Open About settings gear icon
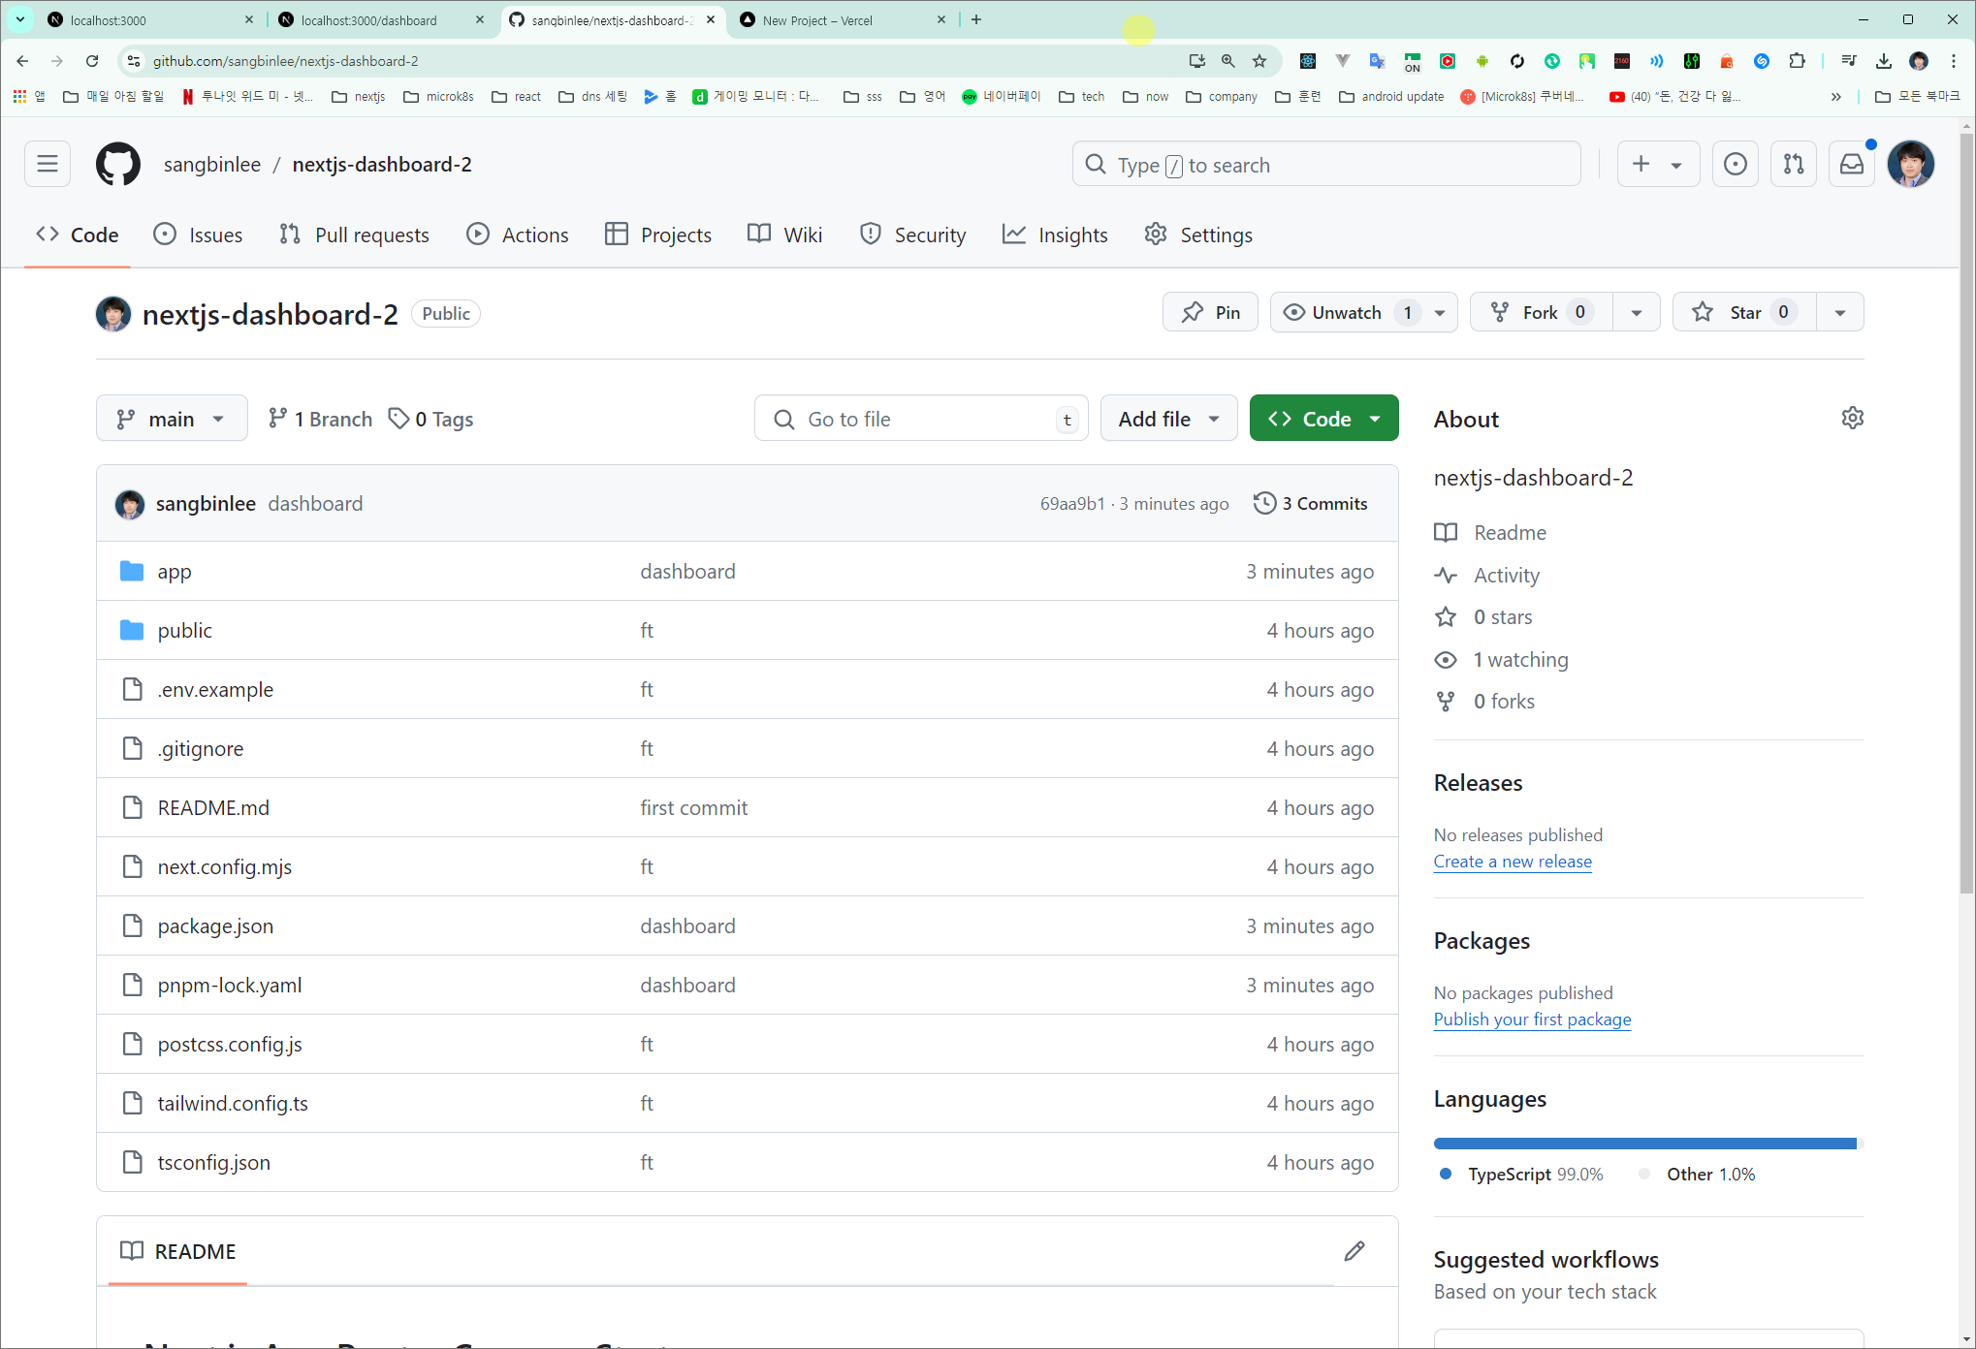The image size is (1976, 1349). pos(1852,418)
